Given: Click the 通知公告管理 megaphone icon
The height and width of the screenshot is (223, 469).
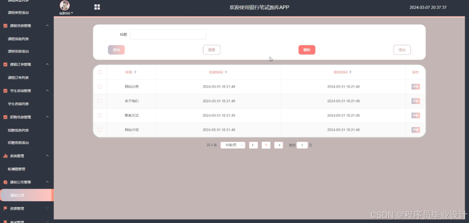Looking at the screenshot, I should pyautogui.click(x=5, y=182).
